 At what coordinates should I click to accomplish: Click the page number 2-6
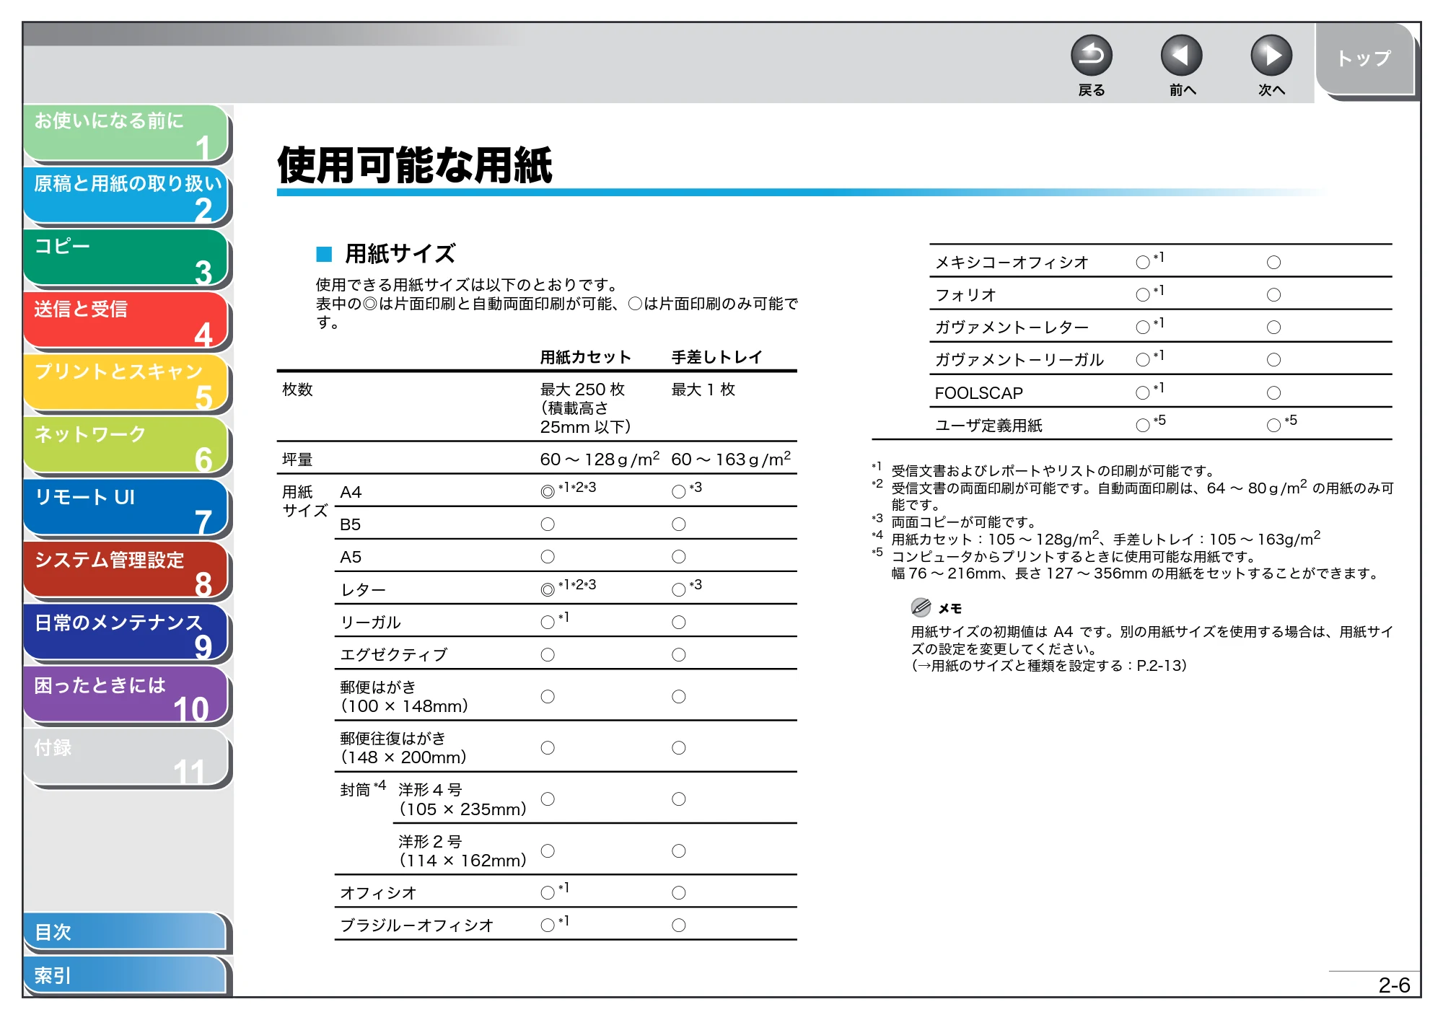tap(1394, 985)
